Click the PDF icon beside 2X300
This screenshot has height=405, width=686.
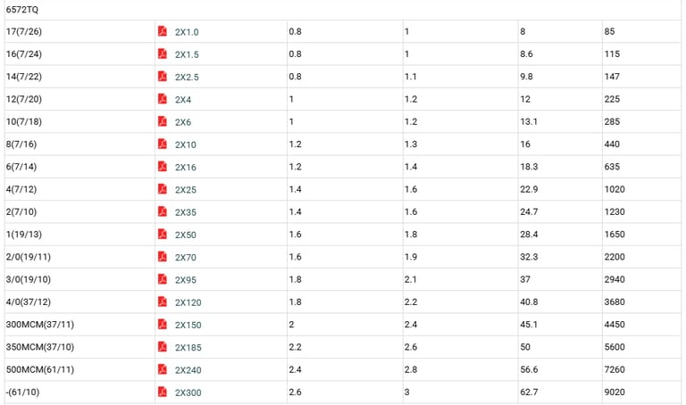[163, 392]
